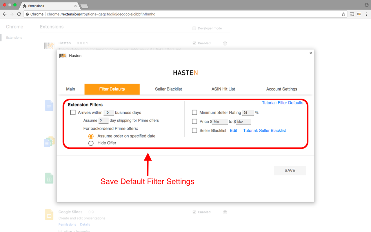Viewport: 371px width, 232px height.
Task: Bookmark this page with the star icon
Action: [343, 14]
